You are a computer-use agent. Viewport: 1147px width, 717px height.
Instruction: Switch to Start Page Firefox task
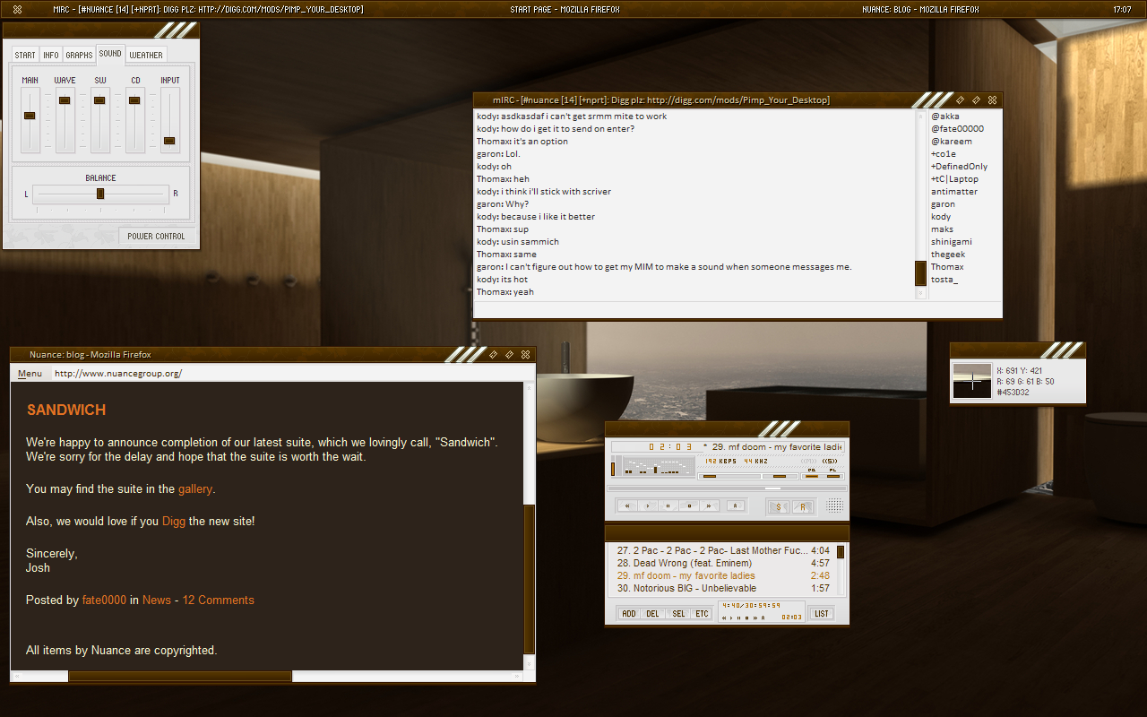coord(565,9)
